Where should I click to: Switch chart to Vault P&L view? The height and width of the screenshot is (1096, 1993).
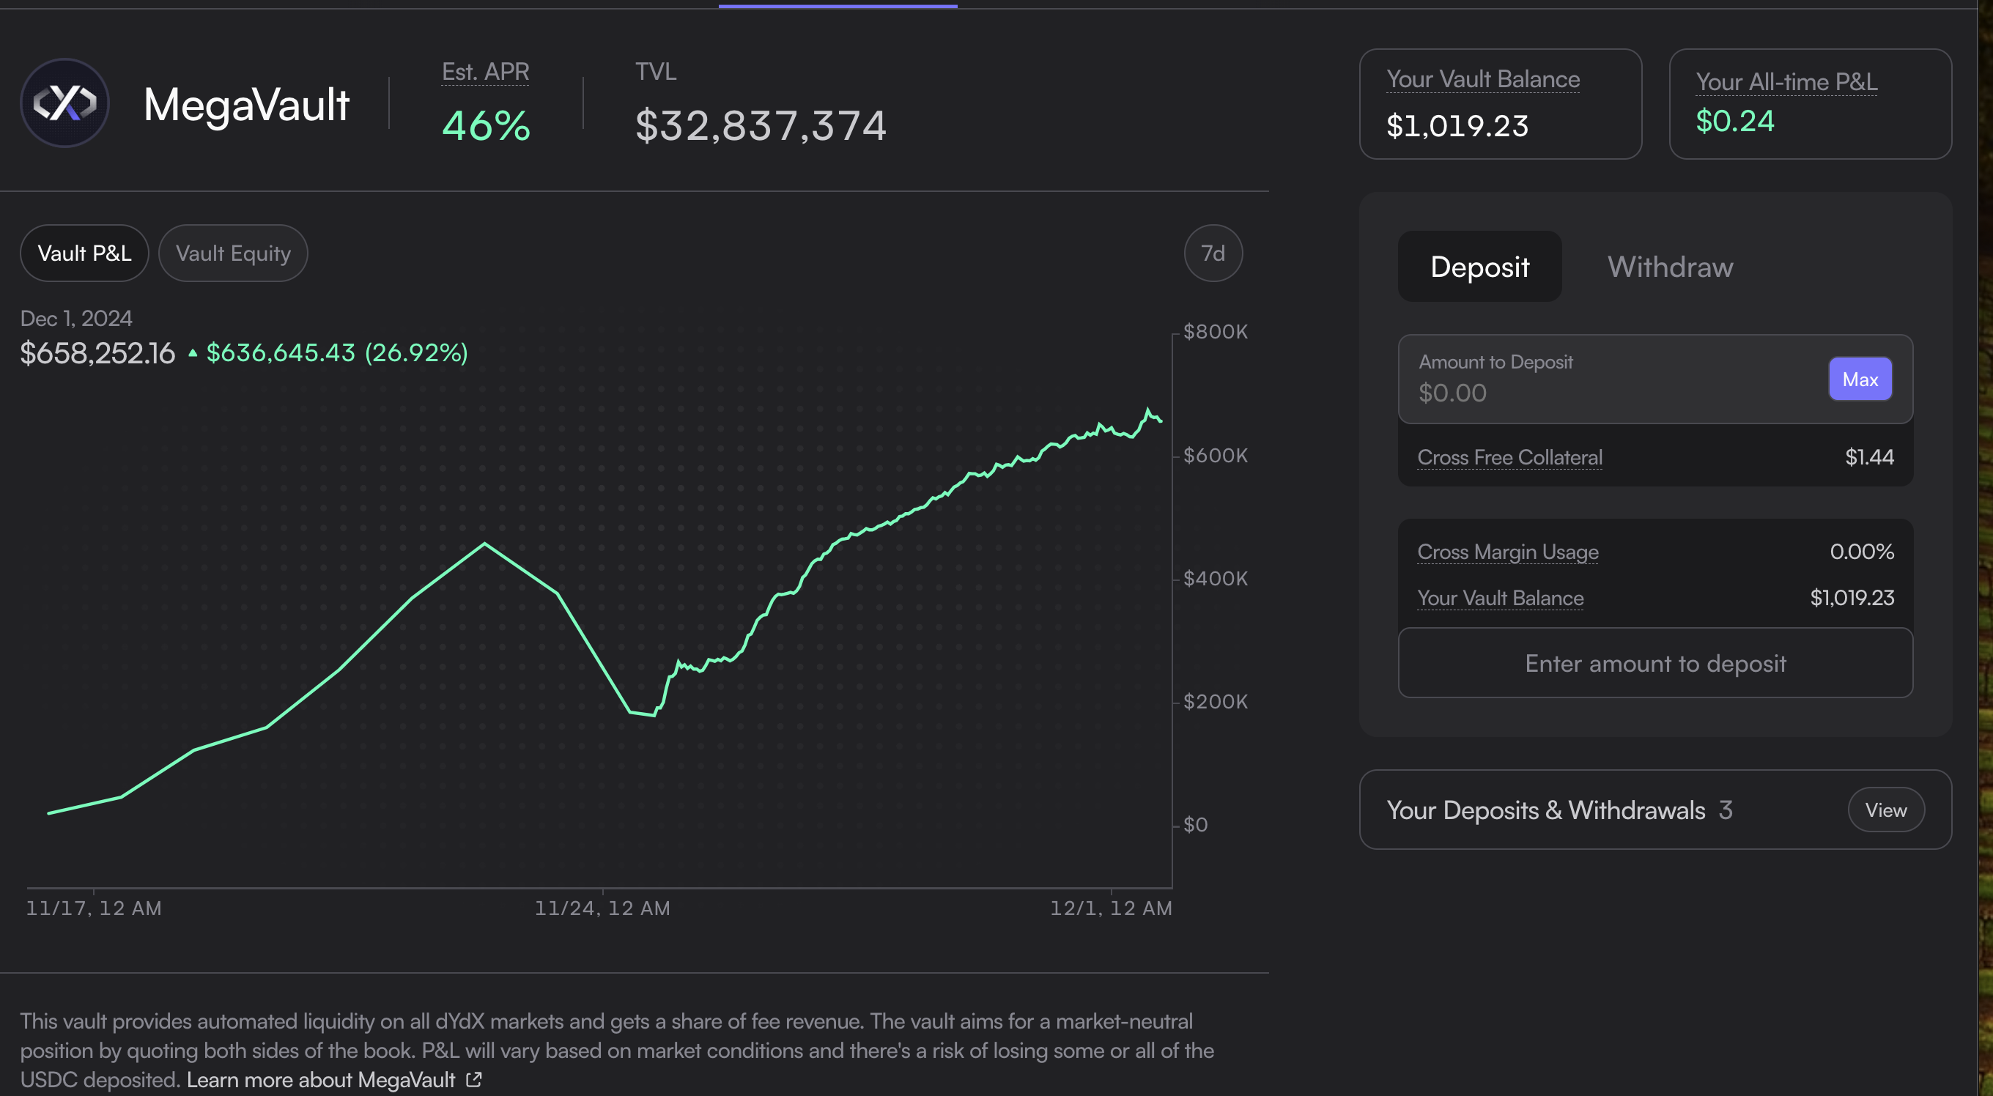click(84, 253)
